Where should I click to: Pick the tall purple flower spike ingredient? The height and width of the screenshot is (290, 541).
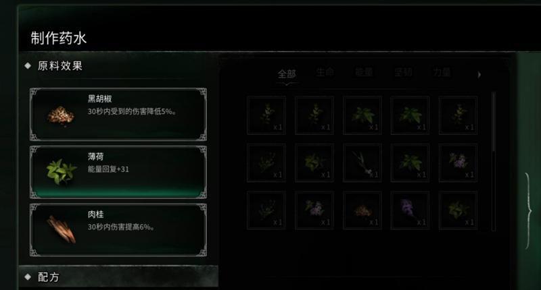pos(410,210)
